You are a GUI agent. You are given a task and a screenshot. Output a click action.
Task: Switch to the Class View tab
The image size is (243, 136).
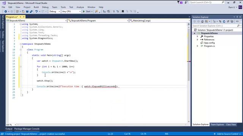point(231,125)
